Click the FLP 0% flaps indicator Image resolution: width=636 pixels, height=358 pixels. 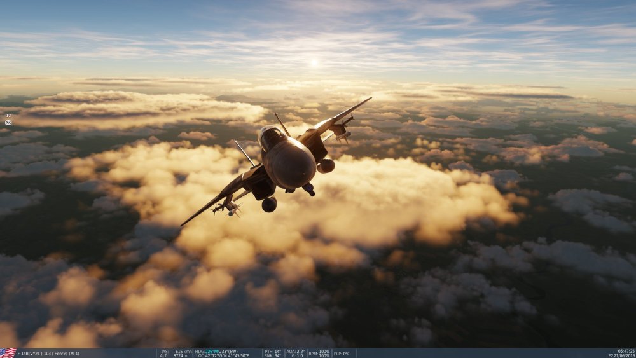pos(342,353)
